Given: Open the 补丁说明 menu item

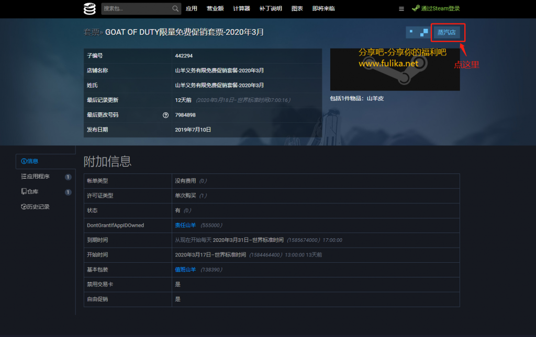Looking at the screenshot, I should tap(271, 8).
